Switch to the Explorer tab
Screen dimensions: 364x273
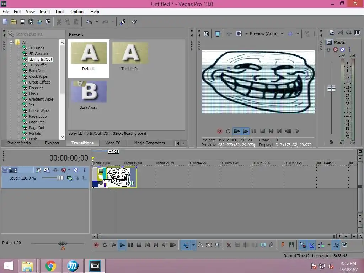tap(52, 143)
